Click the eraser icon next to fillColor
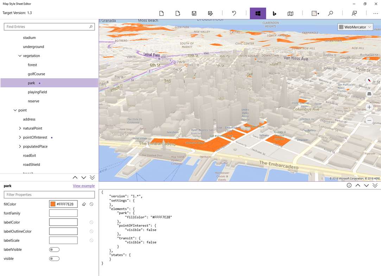The width and height of the screenshot is (381, 276). (x=84, y=204)
